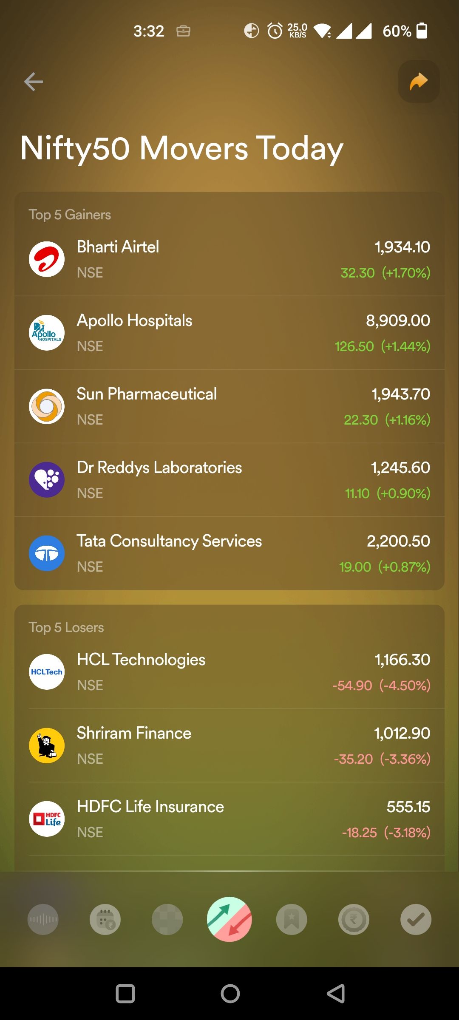Open the checkered pattern tab icon

tap(167, 919)
